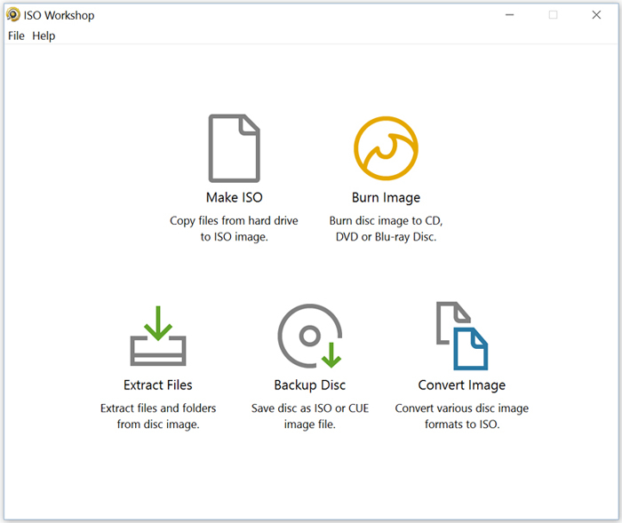Minimize the ISO Workshop window

tap(510, 15)
